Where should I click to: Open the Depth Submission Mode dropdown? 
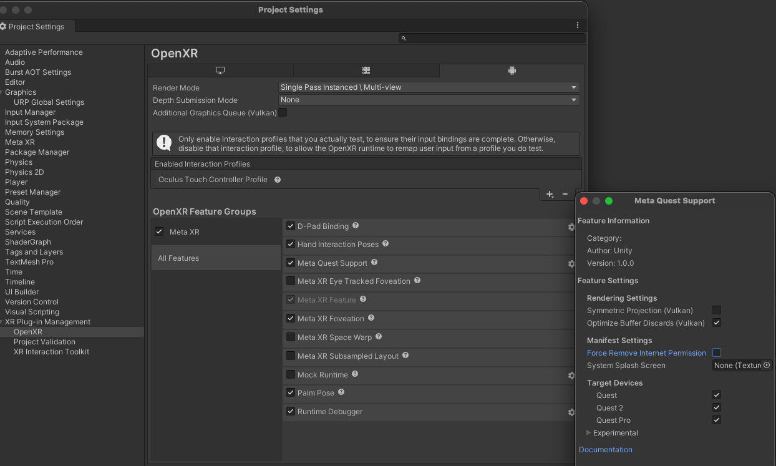429,100
